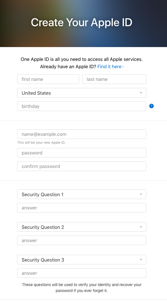Click the small arrow next to Find it here
167x301 pixels.
pos(123,67)
